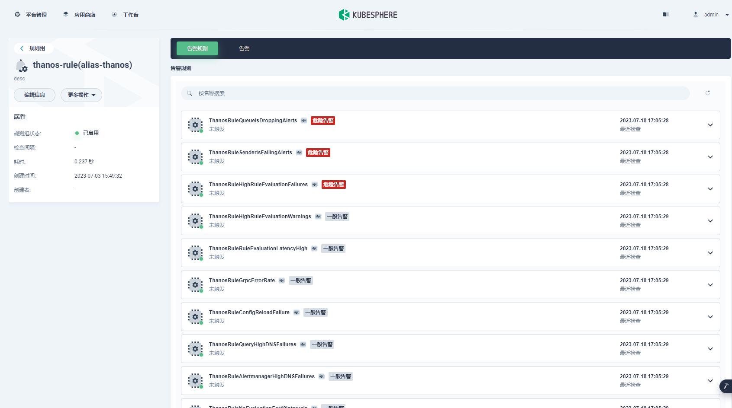732x408 pixels.
Task: Expand the ThanosRuleRuleEvaluationLatencyHigh row
Action: pyautogui.click(x=710, y=253)
